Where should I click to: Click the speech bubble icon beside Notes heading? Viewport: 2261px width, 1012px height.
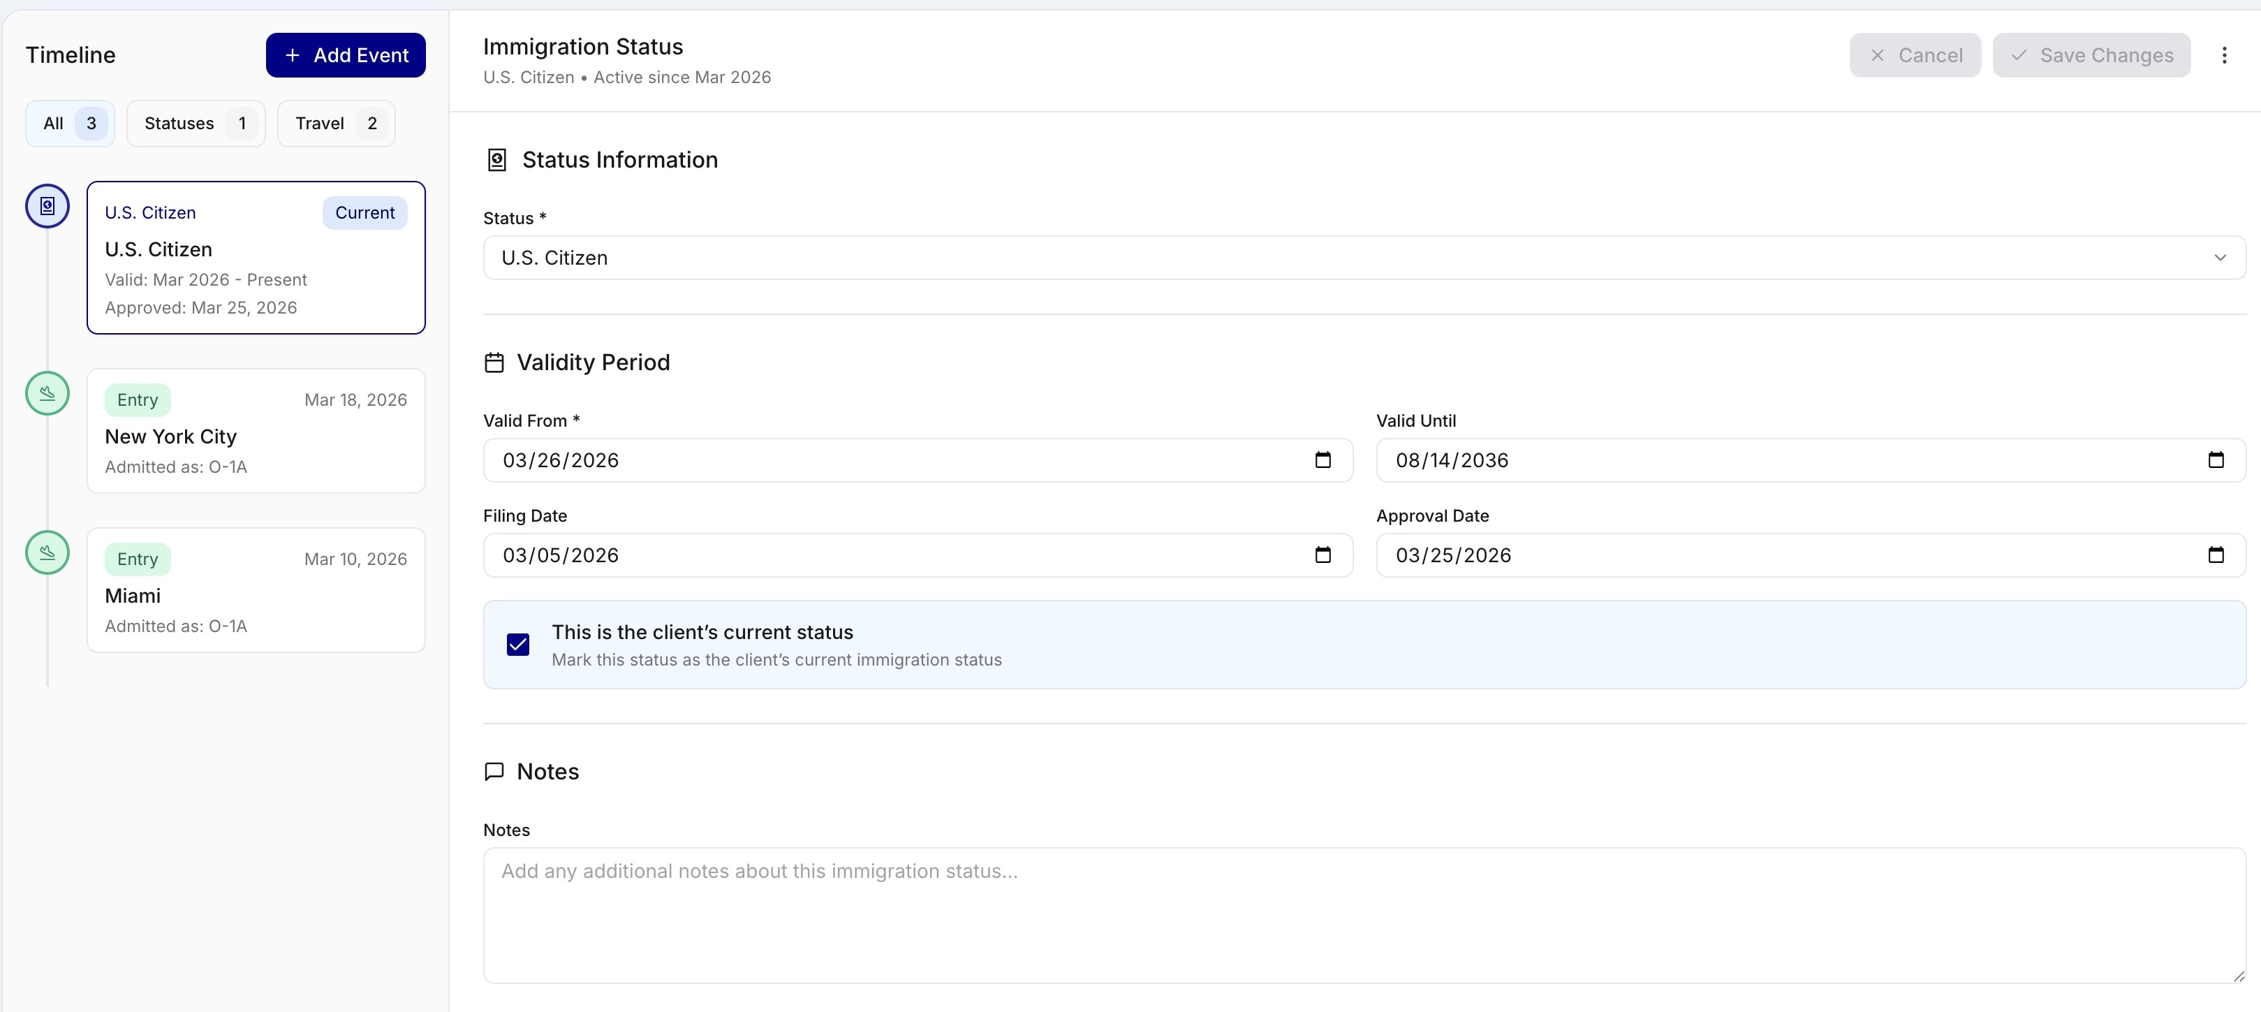494,772
